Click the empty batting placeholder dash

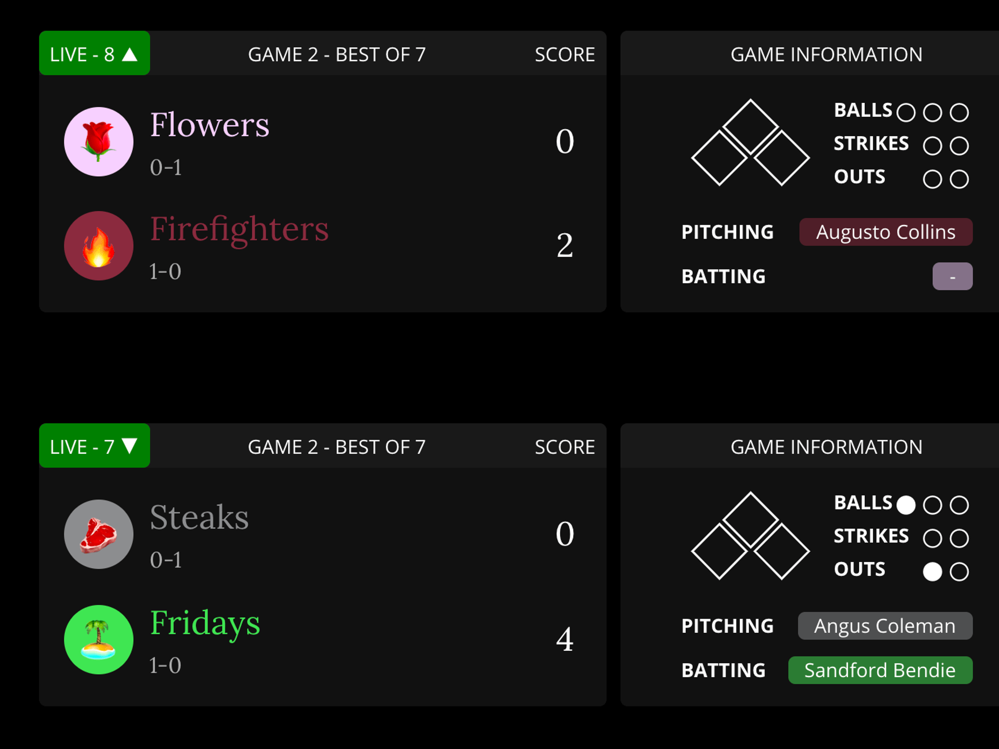pos(952,277)
